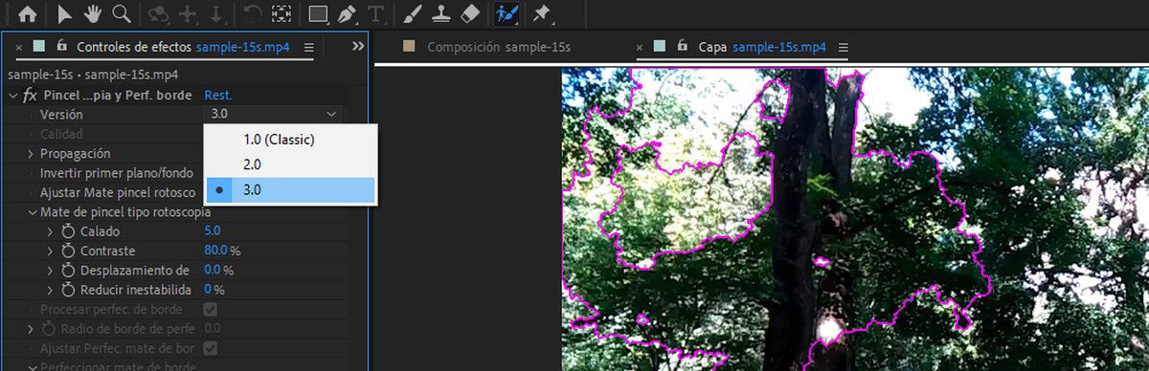Select the Rotation tool

(x=252, y=14)
